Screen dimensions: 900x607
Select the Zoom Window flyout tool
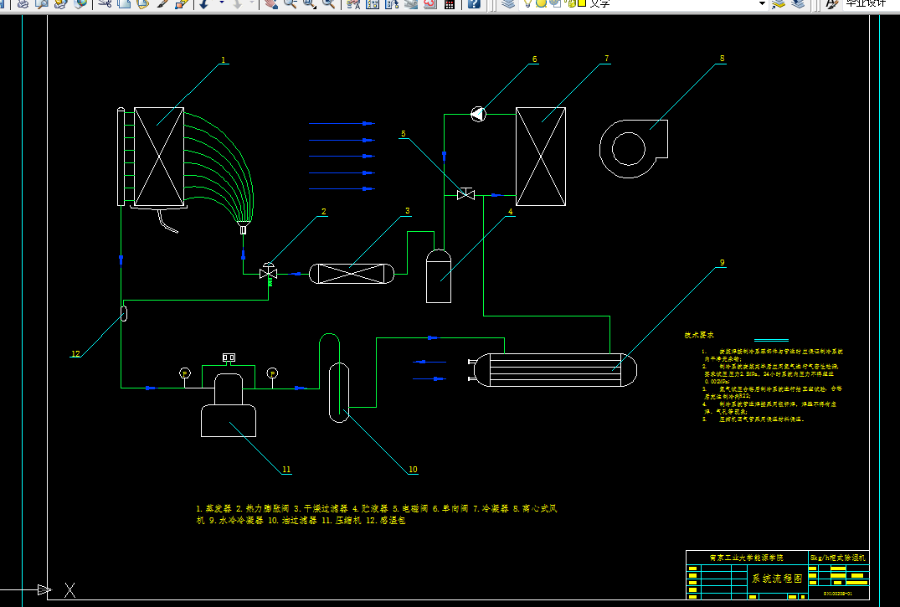point(310,3)
